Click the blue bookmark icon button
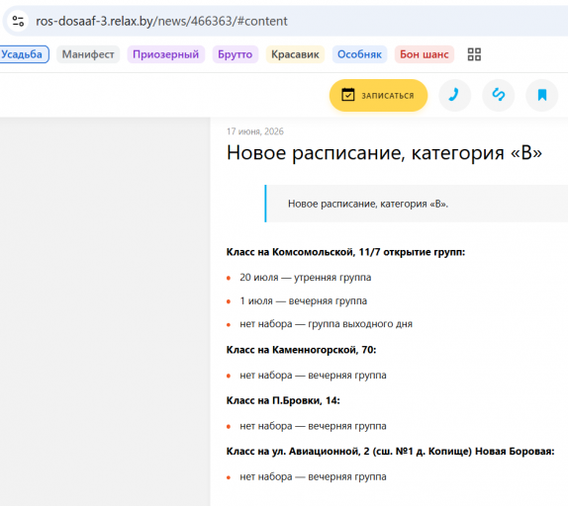568x506 pixels. click(x=542, y=95)
